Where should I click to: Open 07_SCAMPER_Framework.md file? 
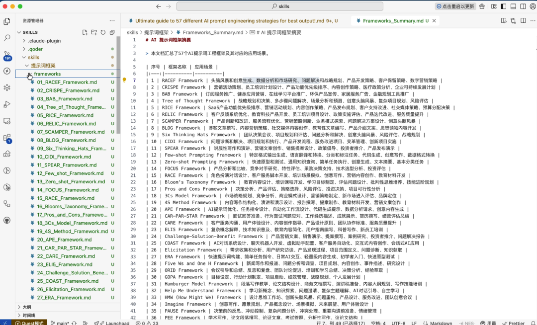pos(71,132)
